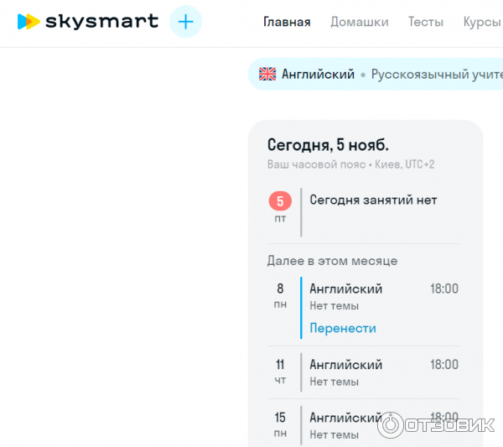Open the English lesson on the 15th
503x447 pixels.
click(346, 418)
